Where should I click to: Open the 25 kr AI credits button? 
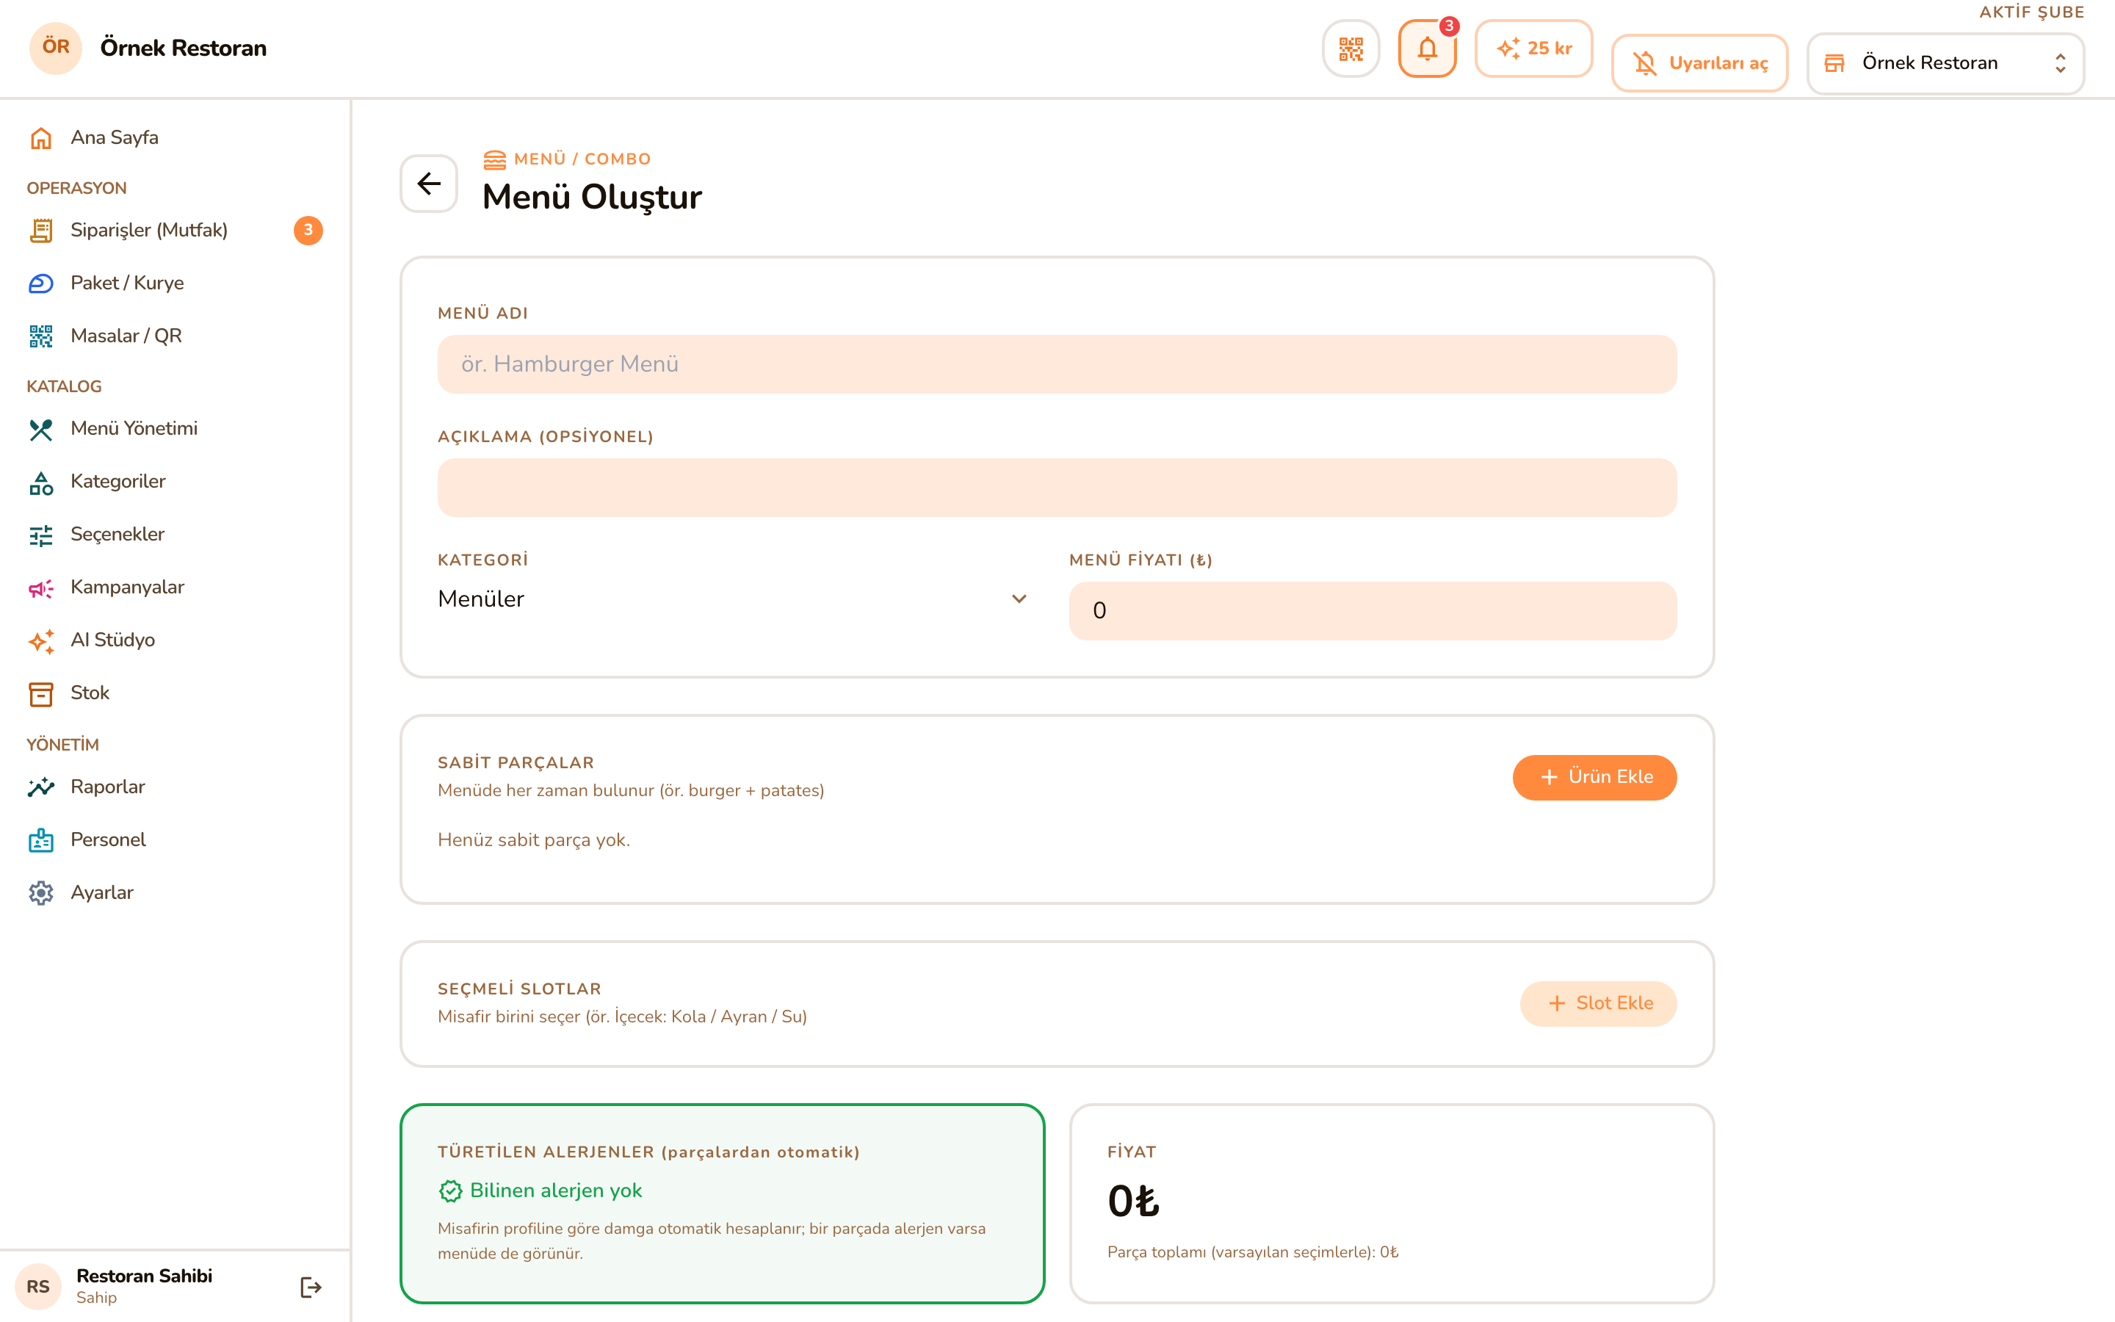pos(1534,49)
